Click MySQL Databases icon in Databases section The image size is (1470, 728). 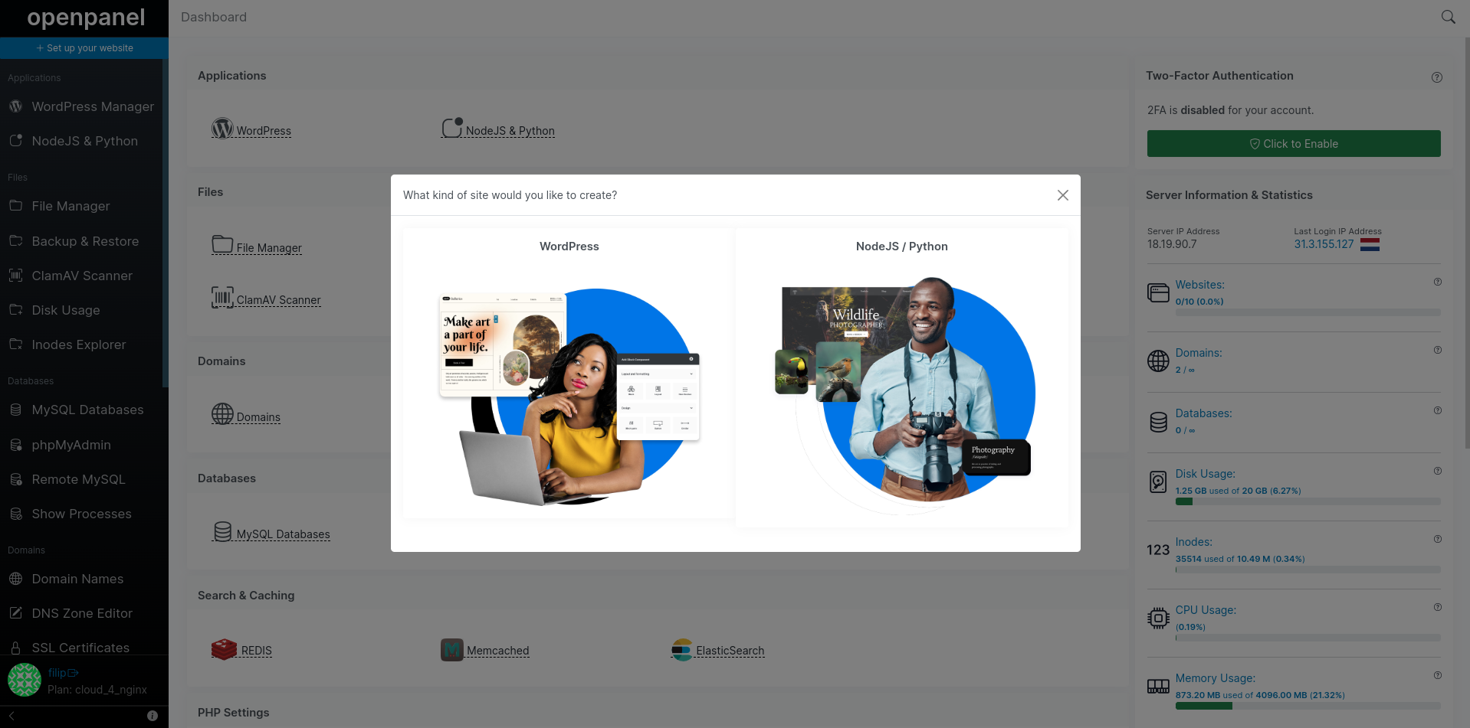pos(222,531)
